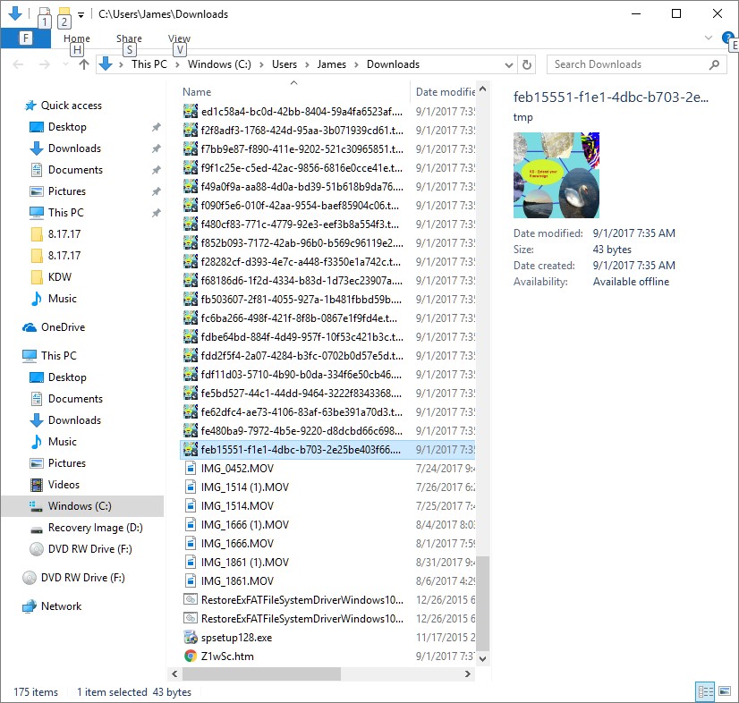Image resolution: width=739 pixels, height=703 pixels.
Task: Switch to details view layout button
Action: point(705,691)
